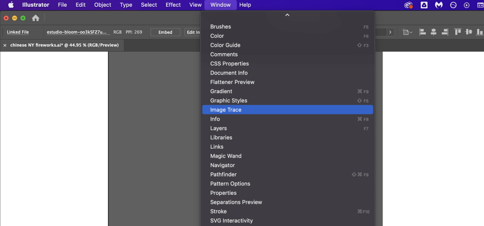
Task: Click Horizontal Align Right icon
Action: pyautogui.click(x=445, y=32)
